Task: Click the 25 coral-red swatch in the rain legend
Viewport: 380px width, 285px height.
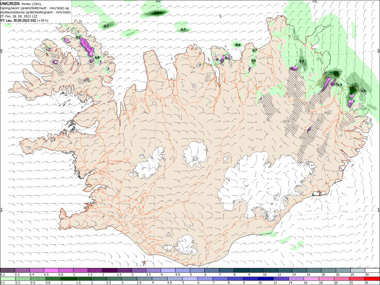Action: tap(357, 279)
